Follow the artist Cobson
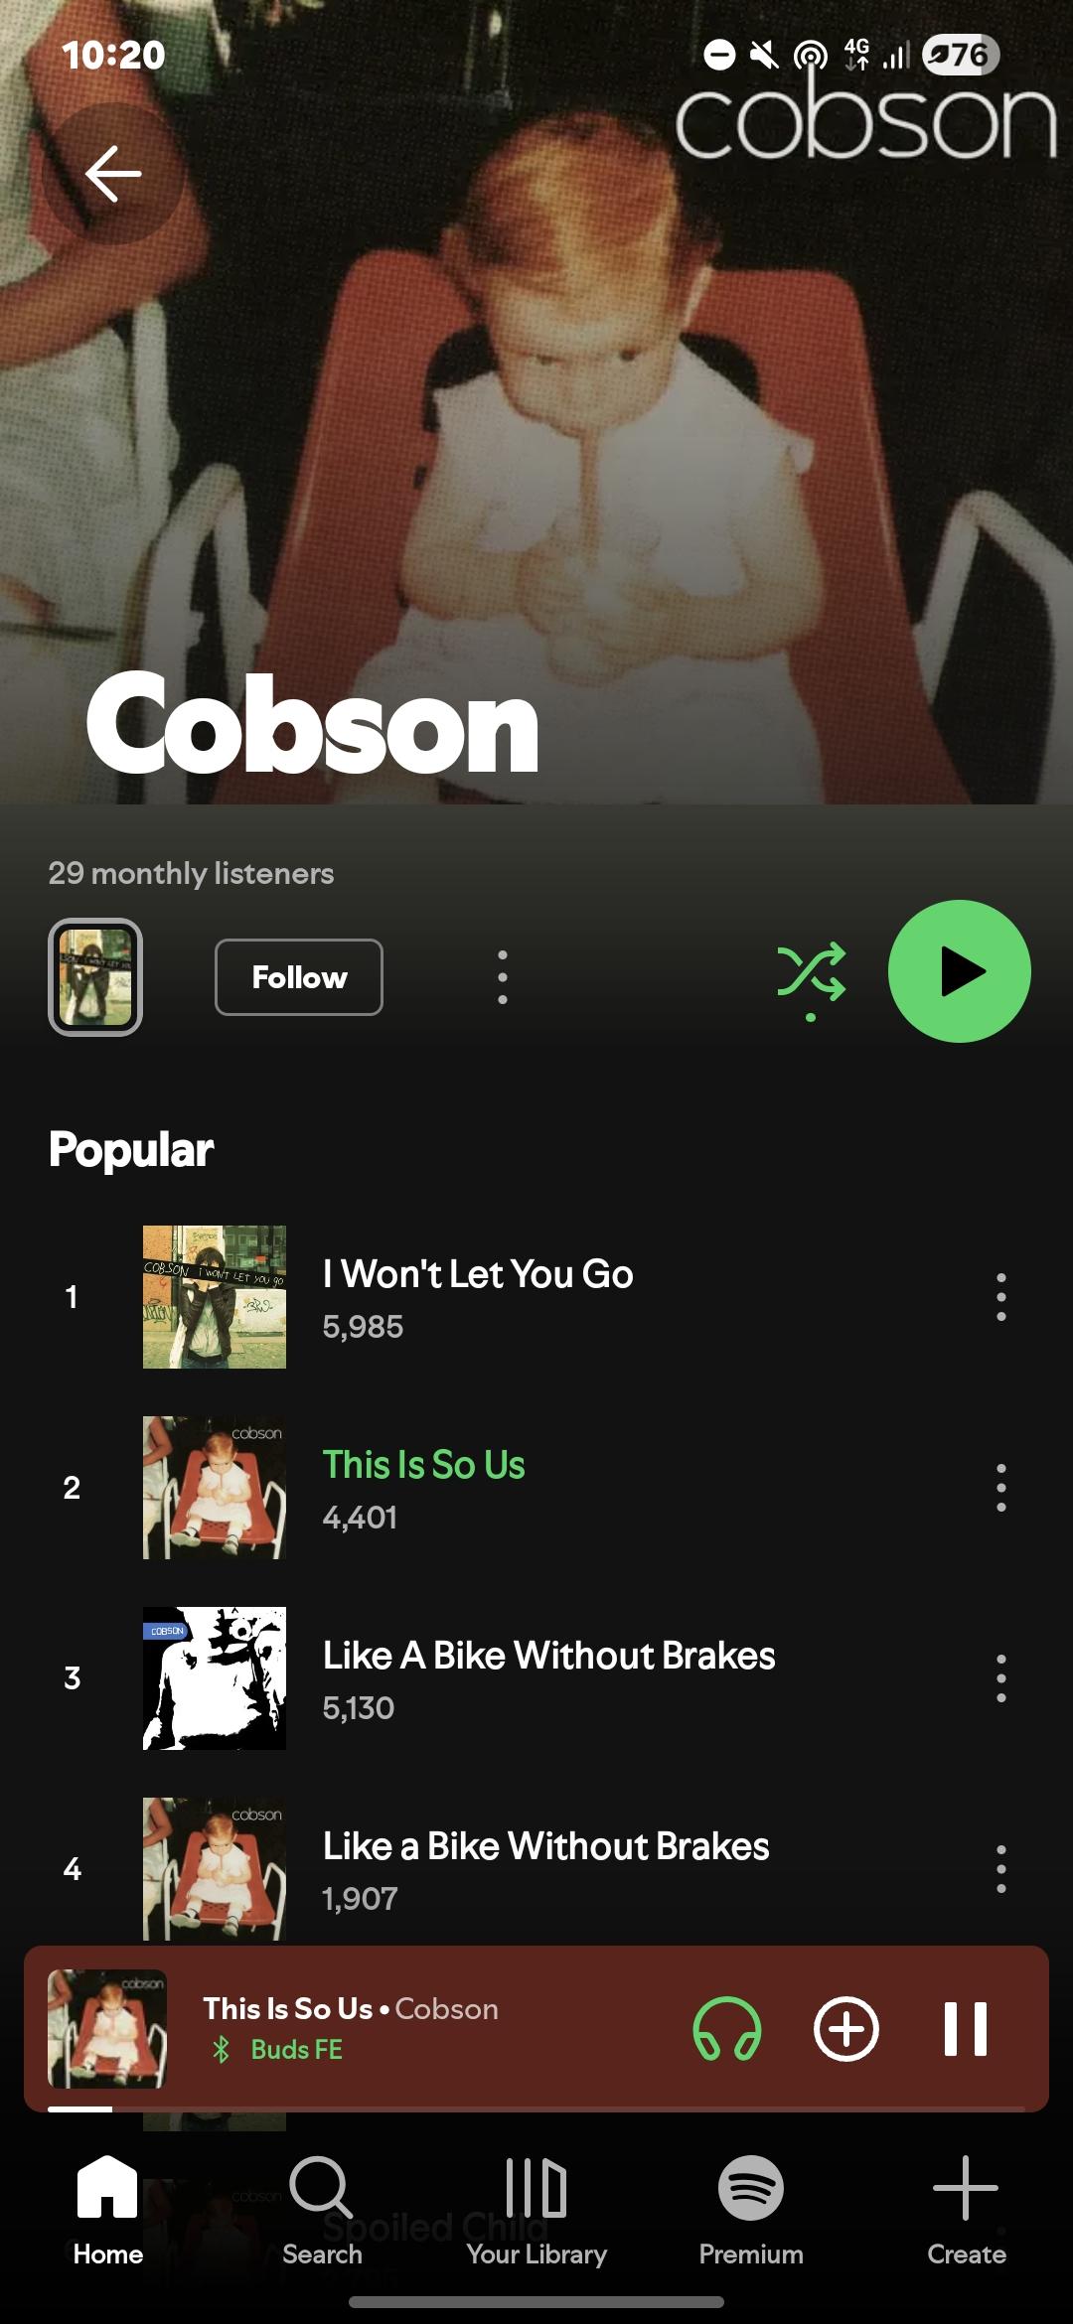 (299, 977)
